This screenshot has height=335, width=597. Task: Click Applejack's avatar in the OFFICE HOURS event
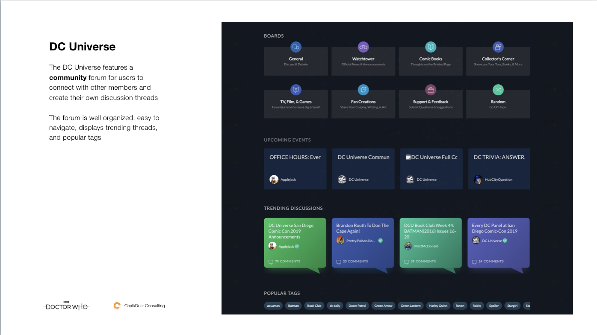coord(274,179)
